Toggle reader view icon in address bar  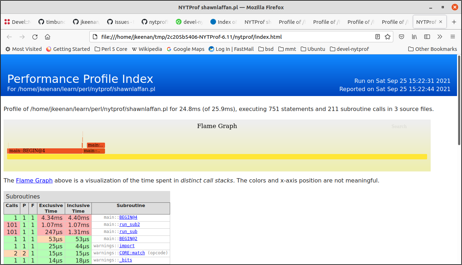tap(378, 37)
